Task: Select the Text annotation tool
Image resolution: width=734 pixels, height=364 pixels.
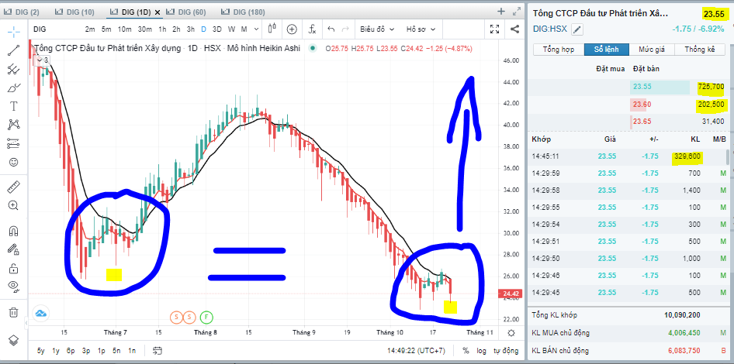Action: click(x=13, y=106)
